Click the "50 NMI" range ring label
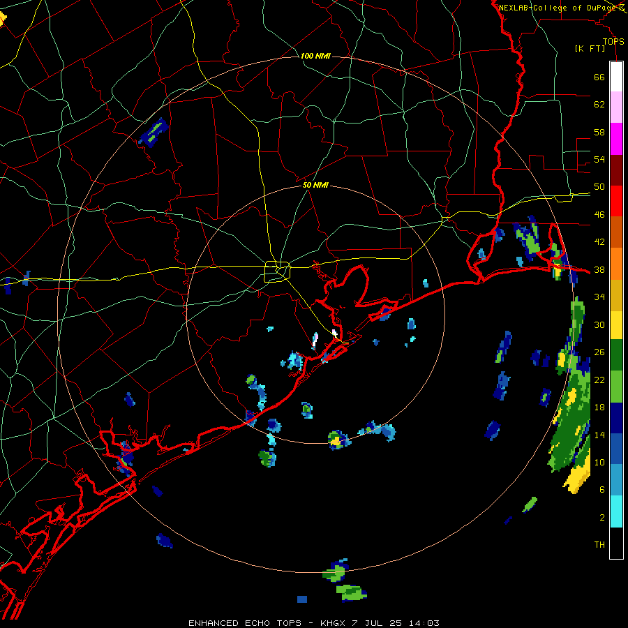This screenshot has height=628, width=628. tap(315, 185)
